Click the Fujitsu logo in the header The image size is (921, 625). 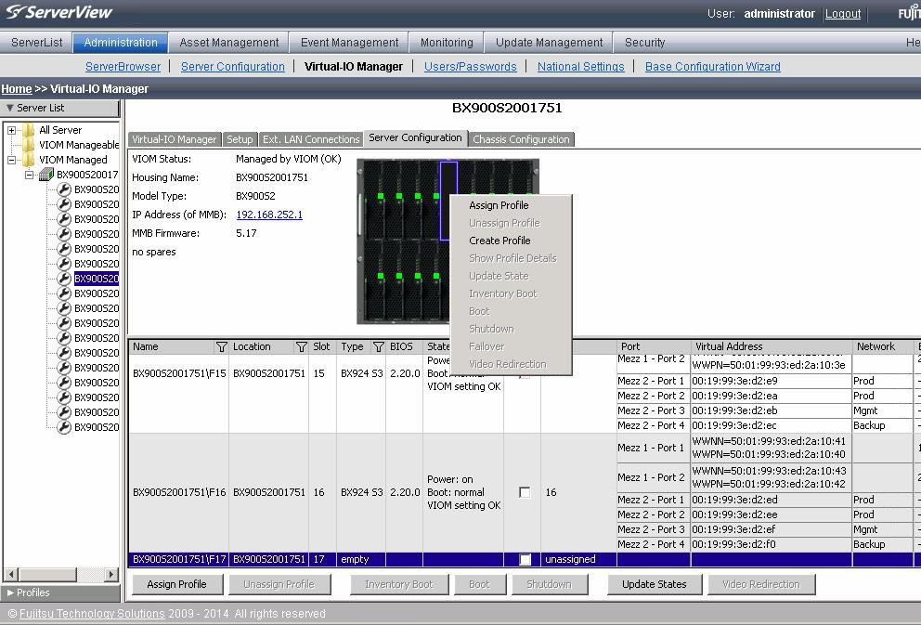[x=908, y=13]
